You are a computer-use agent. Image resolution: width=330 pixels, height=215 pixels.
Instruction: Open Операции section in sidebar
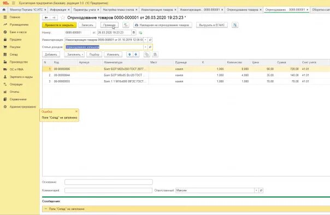[16, 84]
